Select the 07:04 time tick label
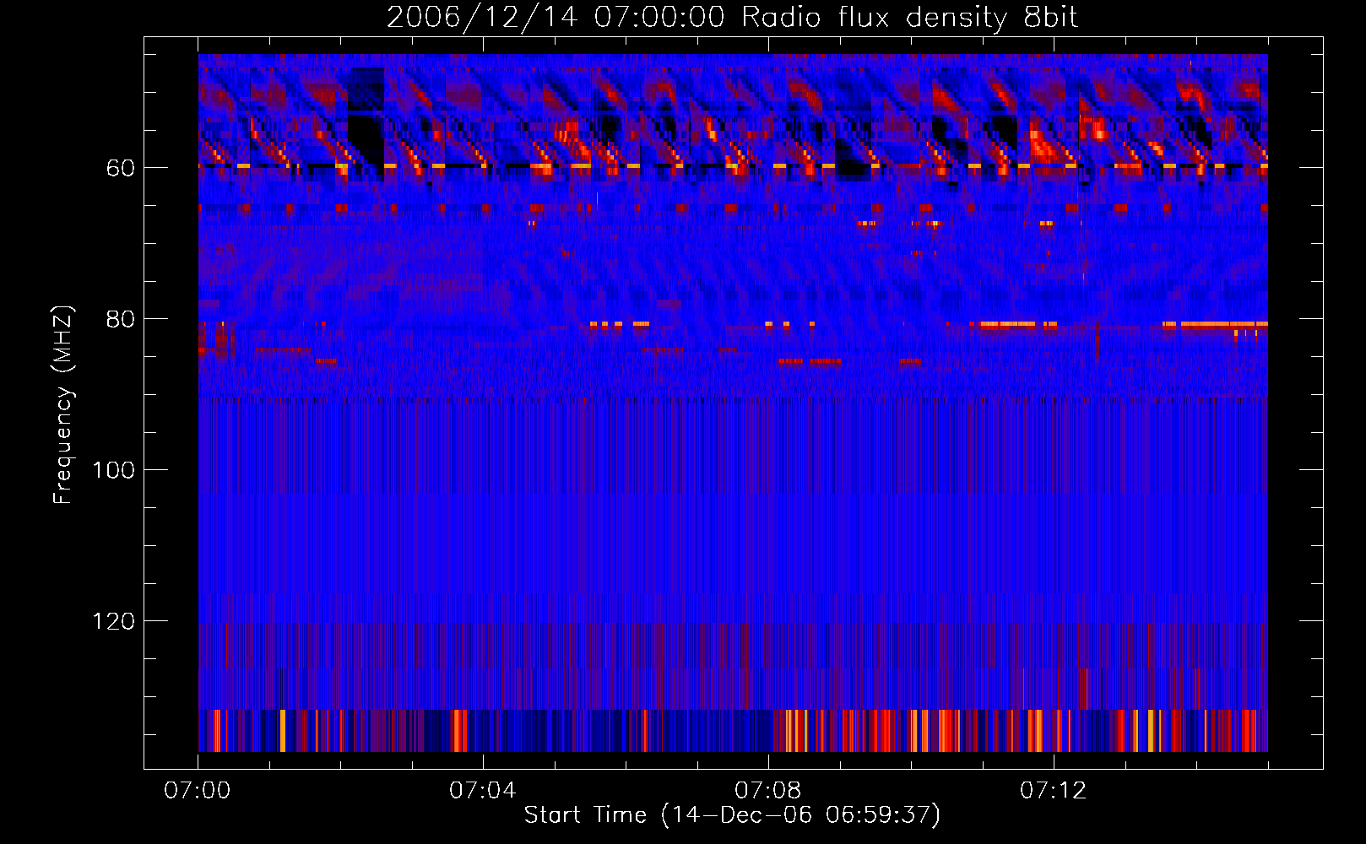This screenshot has width=1366, height=844. [483, 791]
